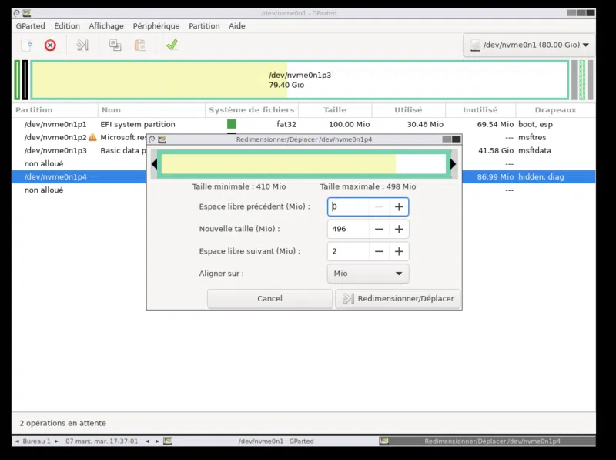
Task: Click the red delete partition icon
Action: pyautogui.click(x=50, y=45)
